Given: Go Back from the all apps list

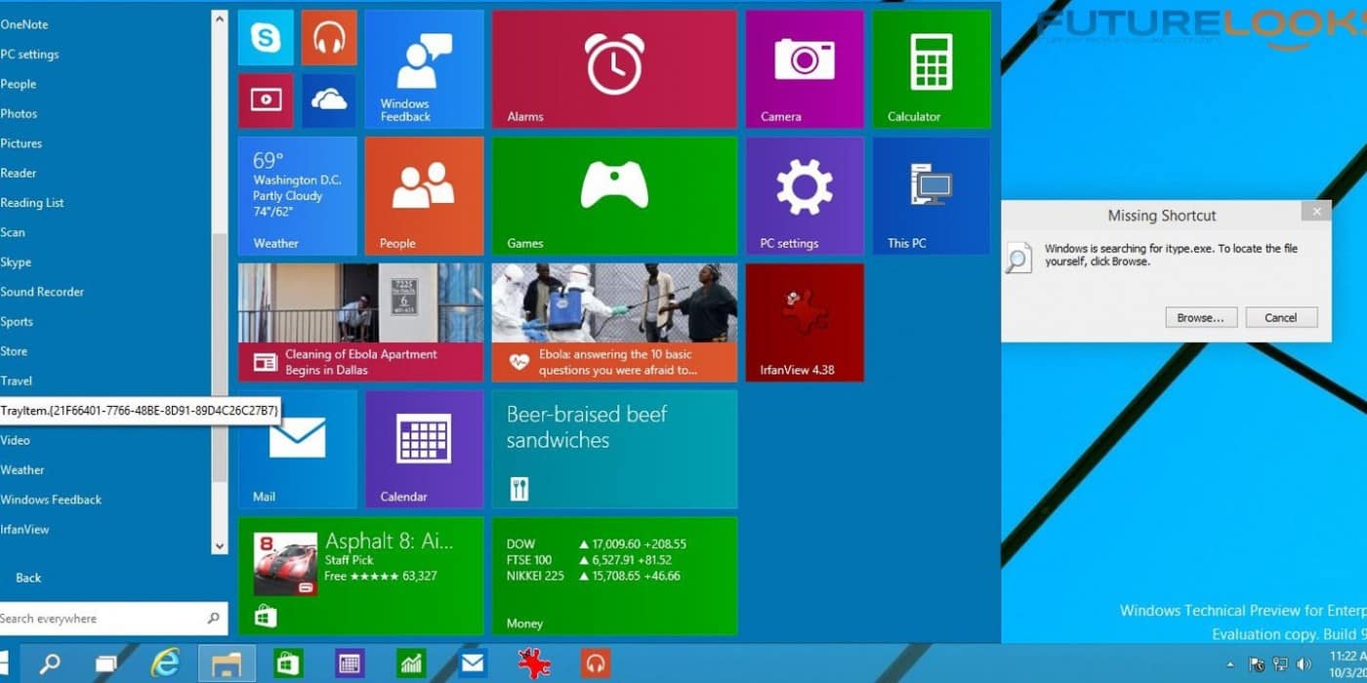Looking at the screenshot, I should click(x=28, y=578).
